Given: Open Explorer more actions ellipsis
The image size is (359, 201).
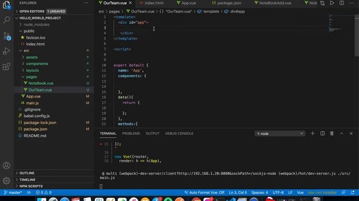Looking at the screenshot, I should 86,3.
